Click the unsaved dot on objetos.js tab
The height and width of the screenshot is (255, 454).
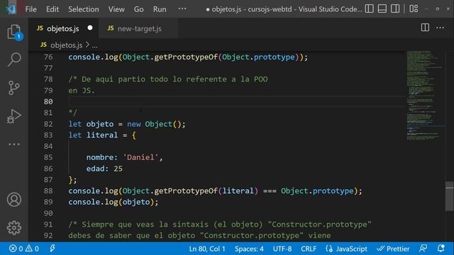90,28
